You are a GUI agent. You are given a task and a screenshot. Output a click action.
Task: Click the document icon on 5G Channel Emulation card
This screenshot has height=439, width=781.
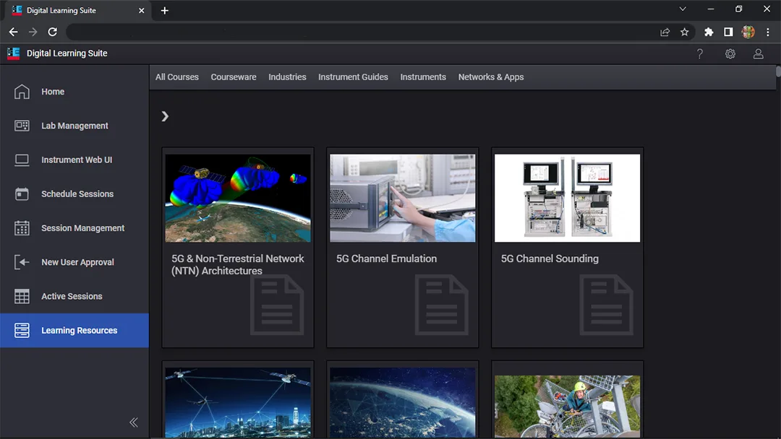point(441,305)
